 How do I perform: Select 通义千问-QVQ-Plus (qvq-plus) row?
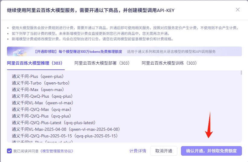42,116
